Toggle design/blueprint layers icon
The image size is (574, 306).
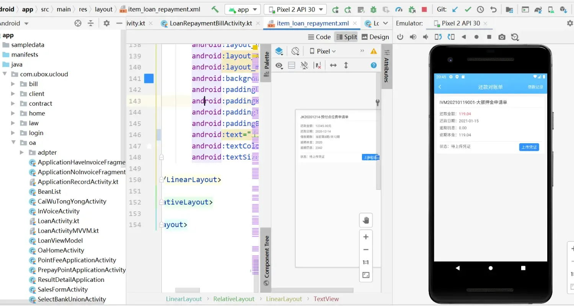(279, 51)
